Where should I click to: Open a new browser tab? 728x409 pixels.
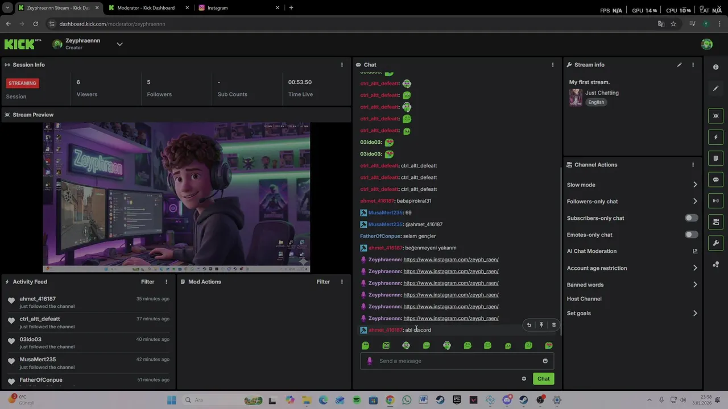pyautogui.click(x=291, y=8)
